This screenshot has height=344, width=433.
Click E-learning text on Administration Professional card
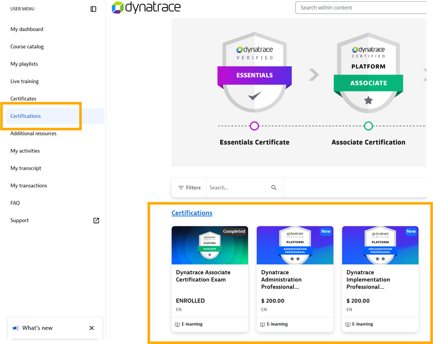click(x=277, y=324)
